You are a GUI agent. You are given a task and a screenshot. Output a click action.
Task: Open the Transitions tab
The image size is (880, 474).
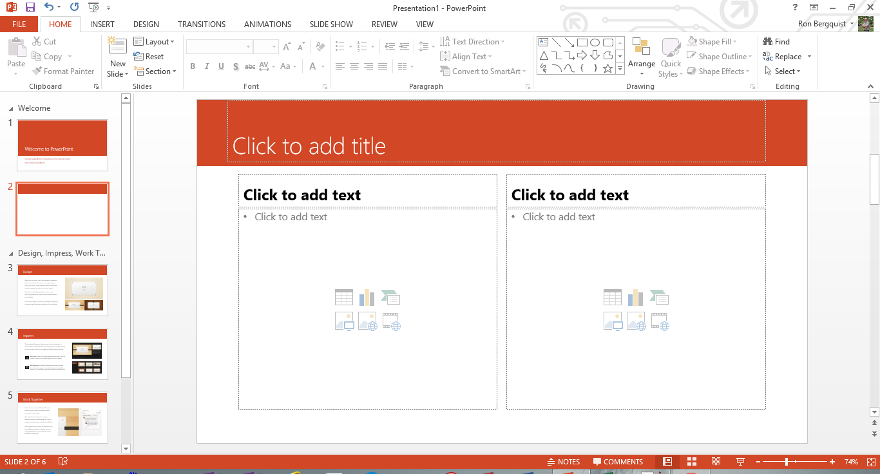[x=202, y=24]
